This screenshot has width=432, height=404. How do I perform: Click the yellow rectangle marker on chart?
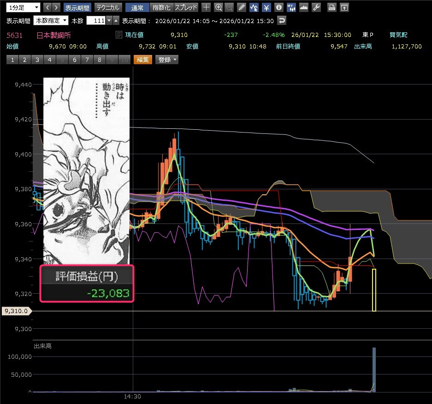[x=374, y=289]
